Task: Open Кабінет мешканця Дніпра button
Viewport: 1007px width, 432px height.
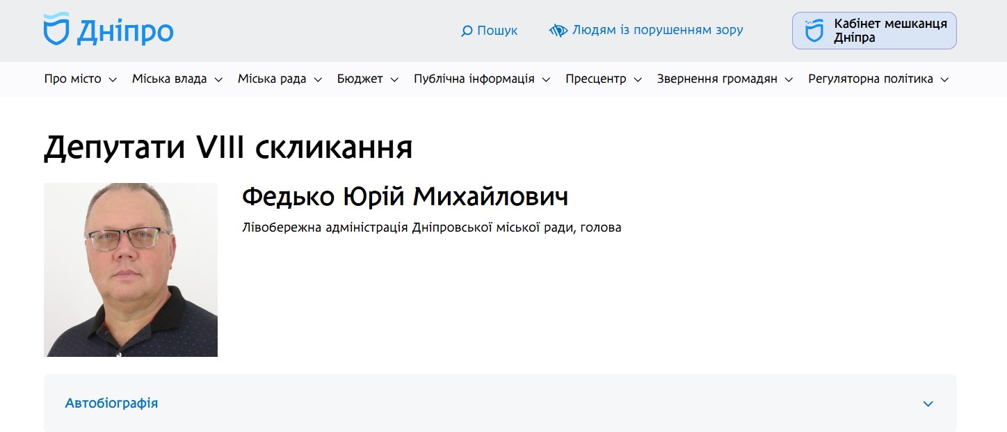Action: tap(874, 31)
